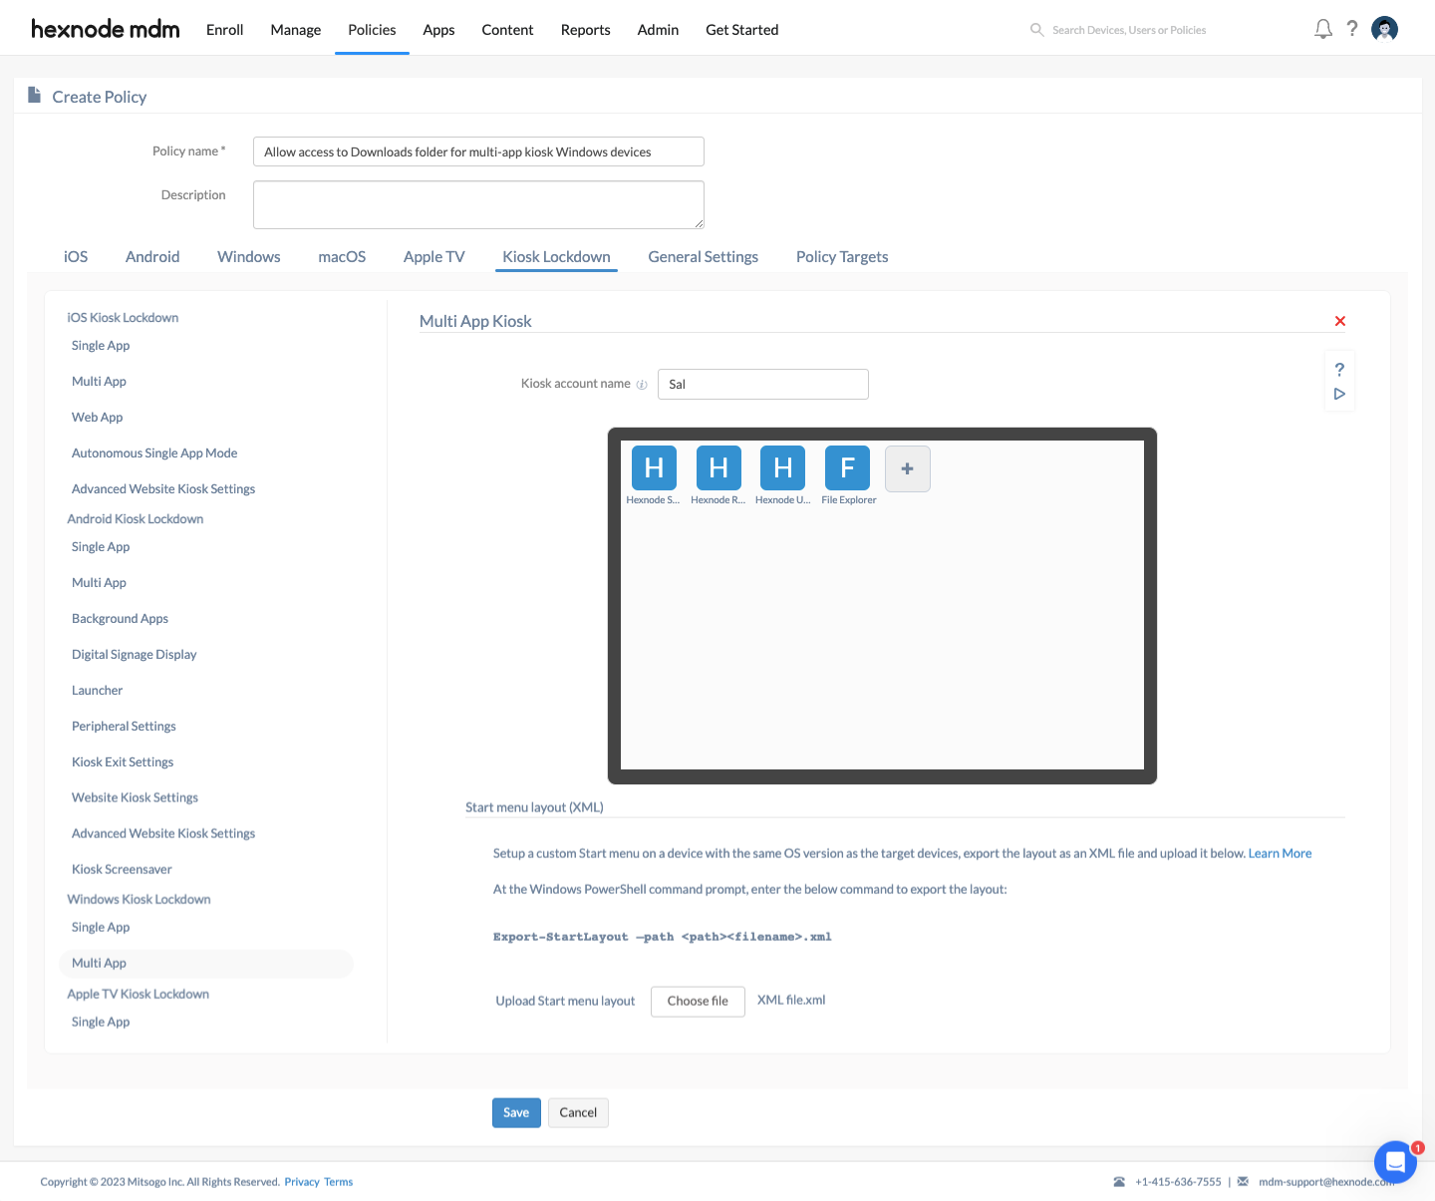1435x1201 pixels.
Task: Switch to the Windows tab
Action: tap(249, 256)
